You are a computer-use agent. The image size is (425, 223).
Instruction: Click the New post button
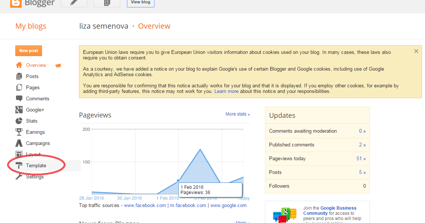[28, 51]
